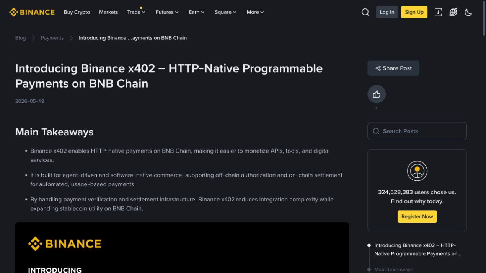Viewport: 486px width, 273px height.
Task: Click the Binance banner image in the article
Action: click(182, 247)
